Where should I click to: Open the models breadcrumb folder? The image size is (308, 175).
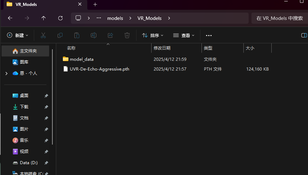(115, 18)
